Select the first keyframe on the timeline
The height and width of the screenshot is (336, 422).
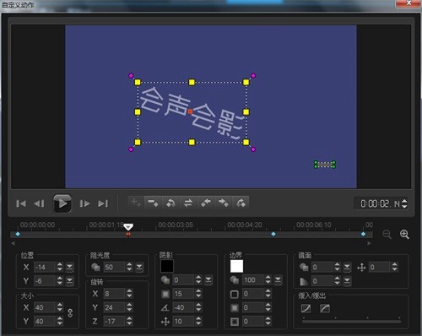pyautogui.click(x=18, y=234)
